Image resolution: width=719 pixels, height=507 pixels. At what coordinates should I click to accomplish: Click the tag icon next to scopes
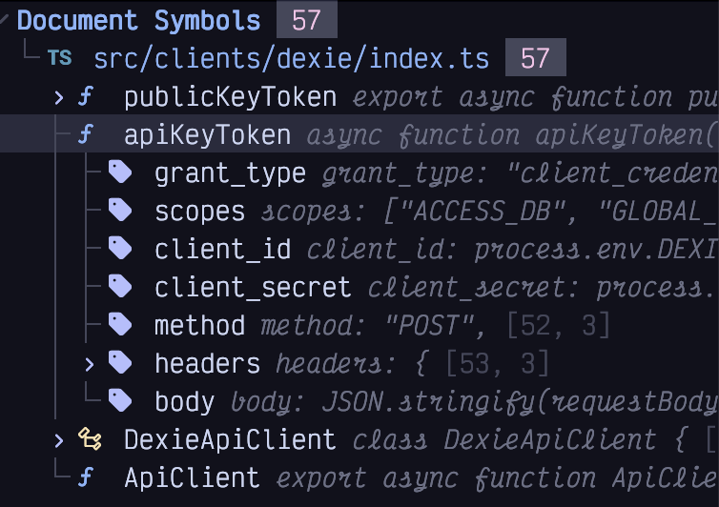(x=120, y=211)
